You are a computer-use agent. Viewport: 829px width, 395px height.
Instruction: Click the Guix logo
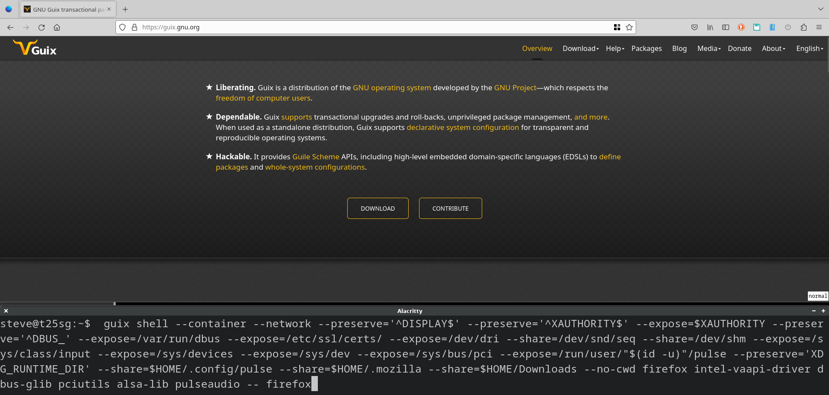click(35, 48)
